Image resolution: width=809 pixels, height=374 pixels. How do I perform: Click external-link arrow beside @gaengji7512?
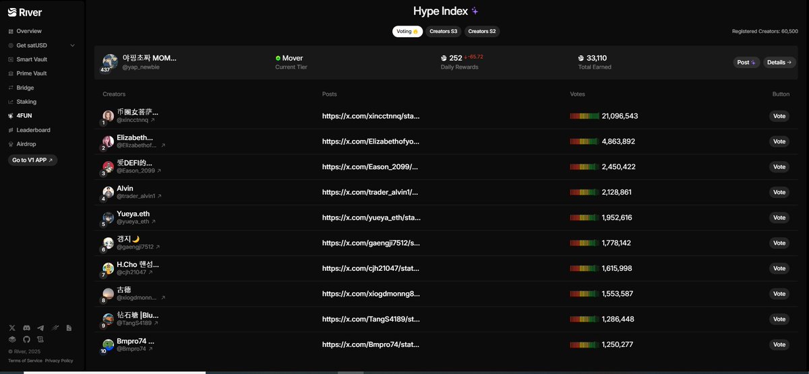[x=158, y=247]
